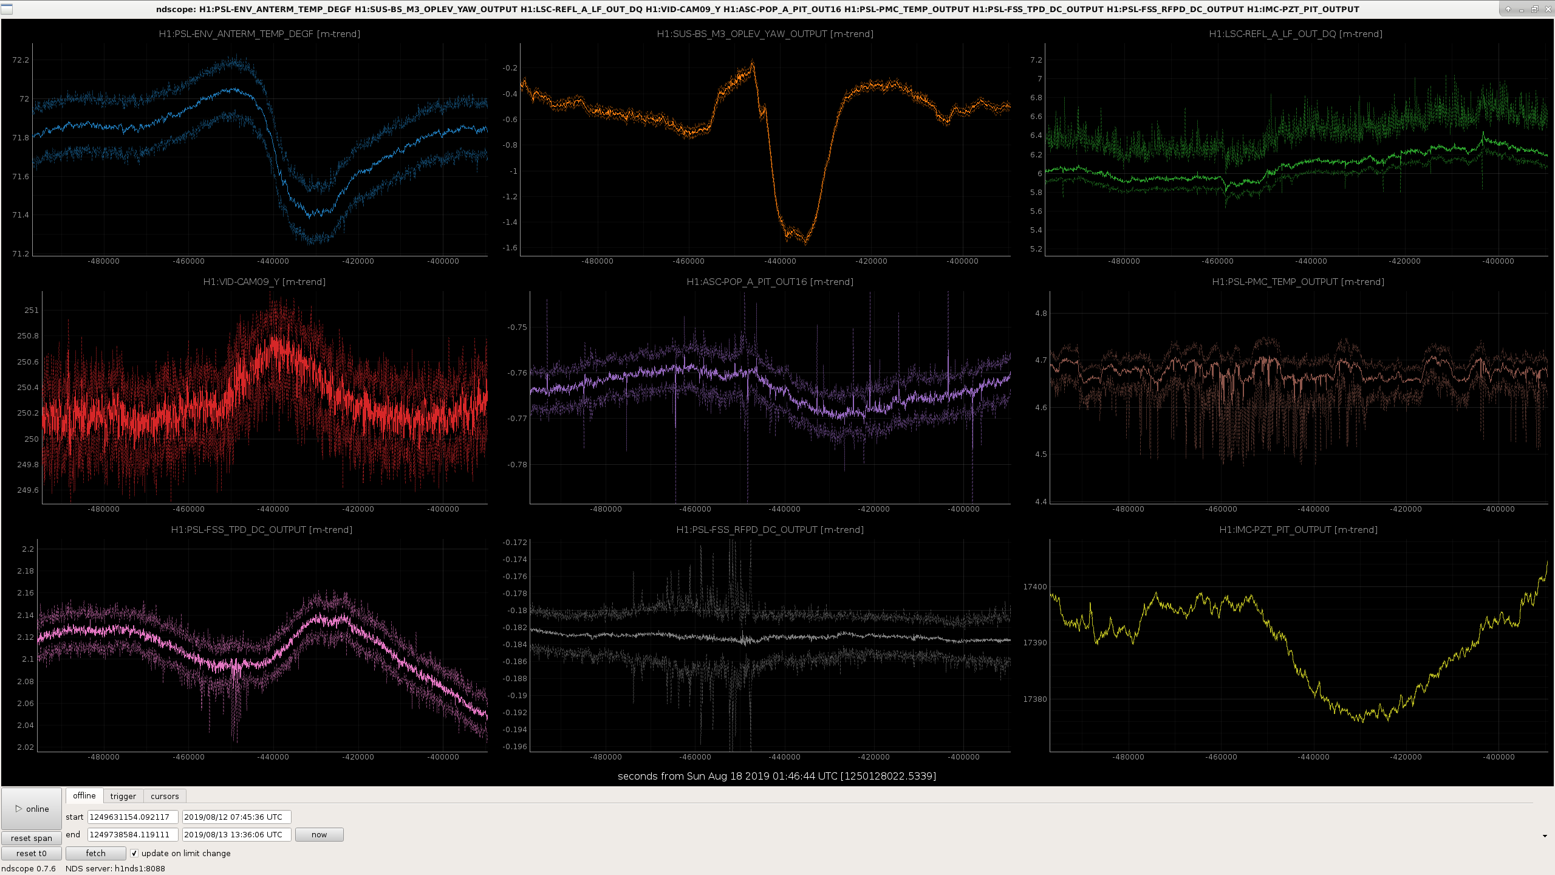Select the H1:PSL-PMC_TEMP_OUTPUT plot title
Image resolution: width=1555 pixels, height=875 pixels.
click(x=1298, y=282)
